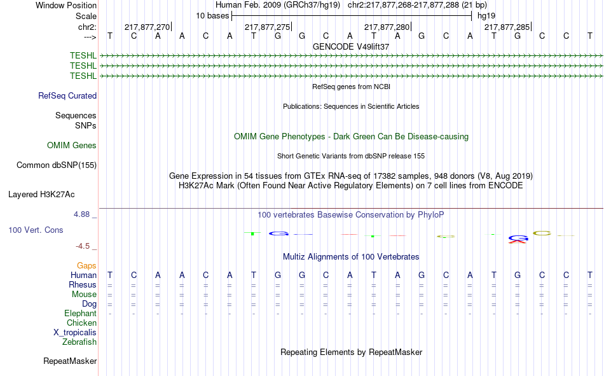Select the Chicken species label

(x=81, y=323)
